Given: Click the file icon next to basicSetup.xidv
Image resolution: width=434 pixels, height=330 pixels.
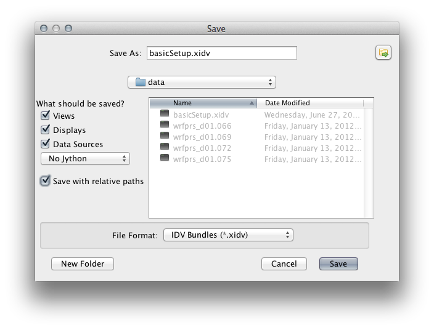Looking at the screenshot, I should click(165, 114).
